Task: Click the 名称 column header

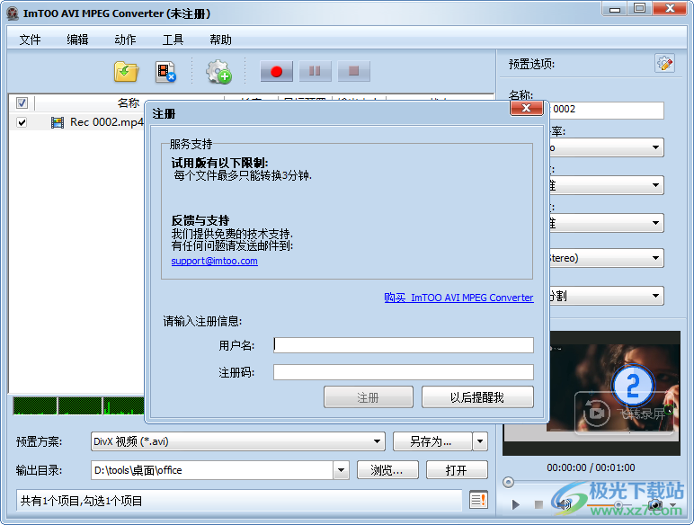Action: [x=129, y=103]
